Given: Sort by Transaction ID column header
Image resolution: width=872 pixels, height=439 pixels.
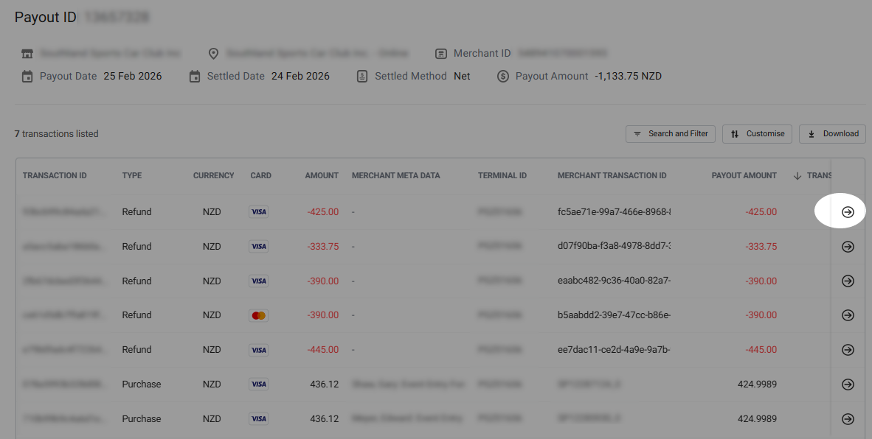Looking at the screenshot, I should (55, 175).
